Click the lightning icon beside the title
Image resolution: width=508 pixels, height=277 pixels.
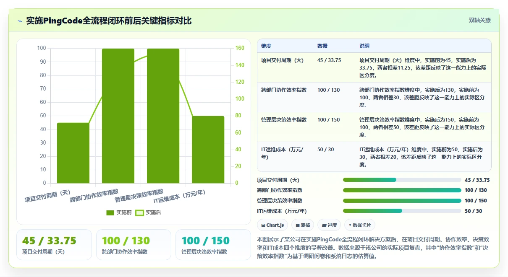click(20, 21)
